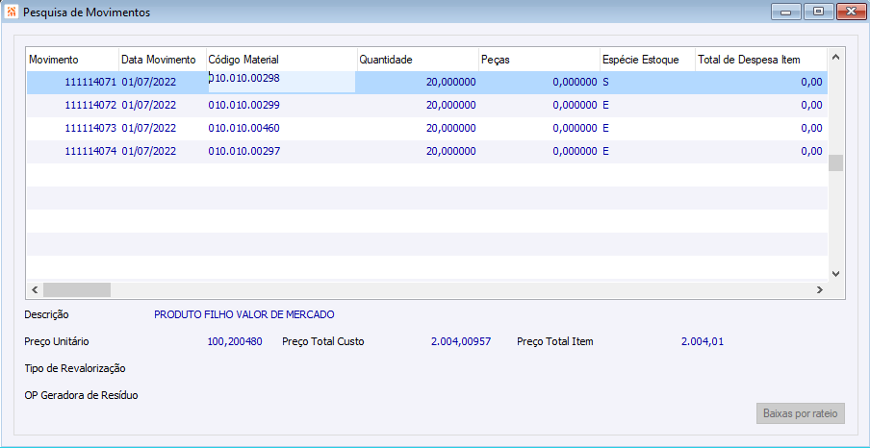Viewport: 870px width, 448px height.
Task: Close the Pesquisa de Movimentos window
Action: pyautogui.click(x=850, y=12)
